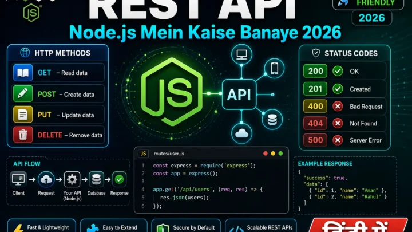Image resolution: width=412 pixels, height=232 pixels.
Task: Click the Scalable REST APIs feature chip
Action: point(261,226)
